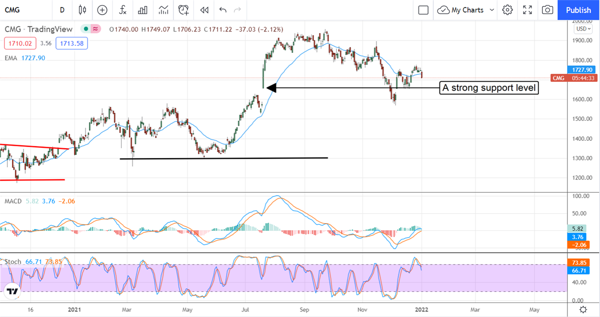Click the O1740.00 open price value
The image size is (600, 317).
(x=123, y=29)
